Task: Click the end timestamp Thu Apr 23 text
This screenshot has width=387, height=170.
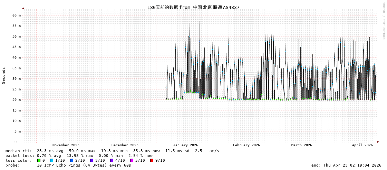Action: point(346,165)
